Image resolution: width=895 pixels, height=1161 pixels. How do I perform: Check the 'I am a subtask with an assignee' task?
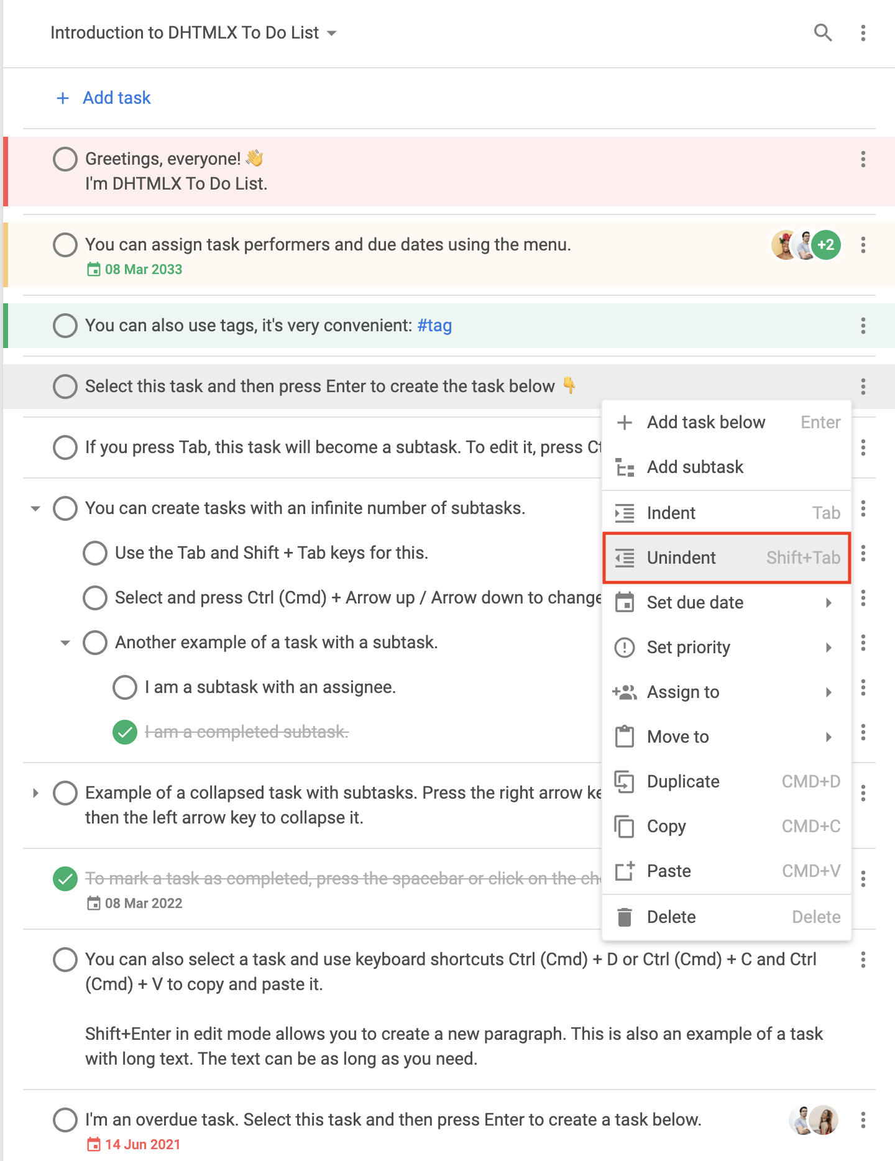coord(125,687)
